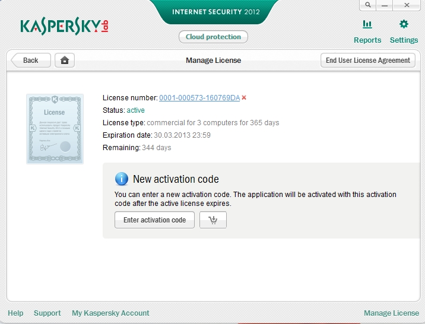The image size is (425, 324).
Task: Click Enter activation code button
Action: tap(154, 220)
